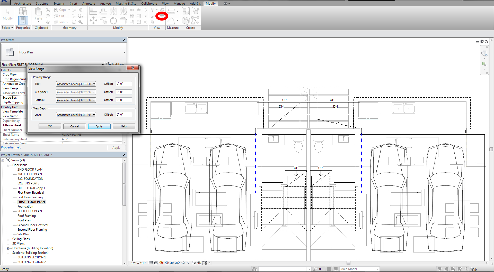Toggle the Crop View icon on view bar
The image size is (494, 272).
tap(172, 263)
